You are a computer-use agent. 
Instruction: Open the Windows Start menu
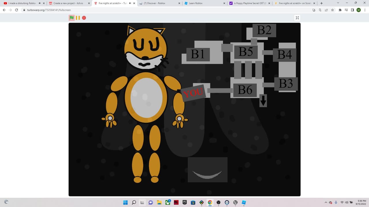[125, 202]
